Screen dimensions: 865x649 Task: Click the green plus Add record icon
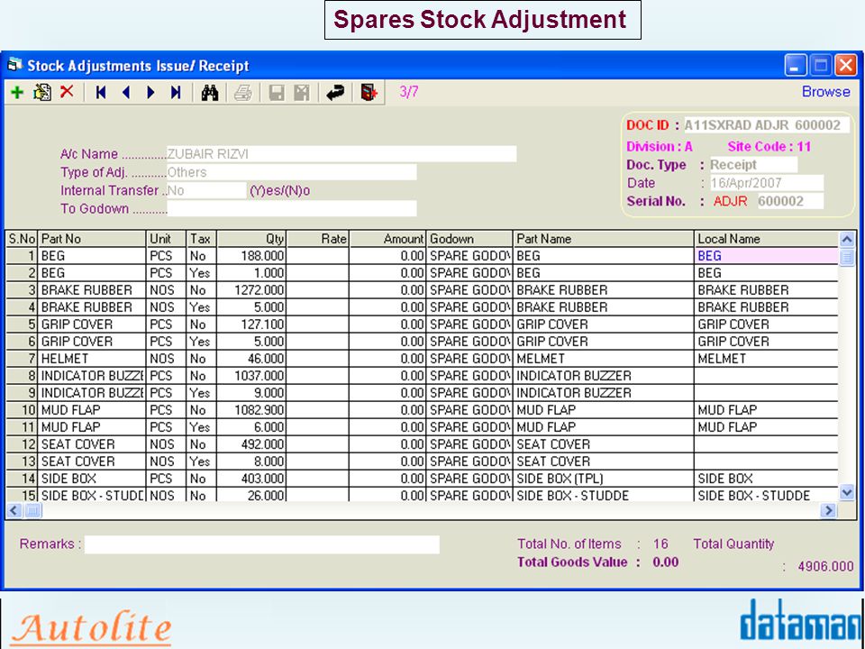click(17, 92)
